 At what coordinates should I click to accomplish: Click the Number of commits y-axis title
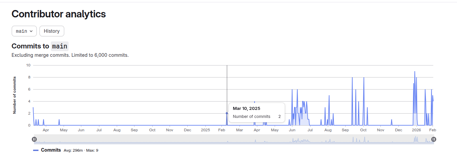pos(14,95)
